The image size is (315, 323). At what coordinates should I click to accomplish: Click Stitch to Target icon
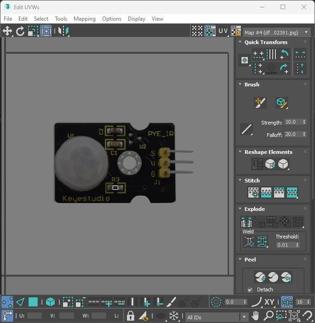pos(253,193)
